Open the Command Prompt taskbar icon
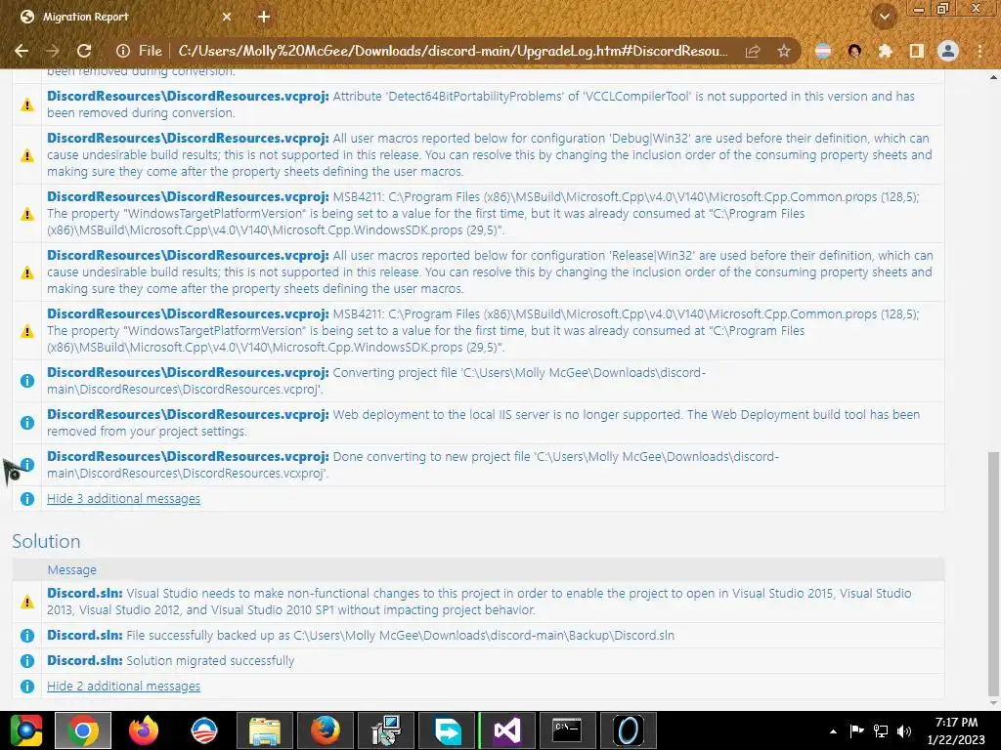The image size is (1001, 750). [568, 730]
